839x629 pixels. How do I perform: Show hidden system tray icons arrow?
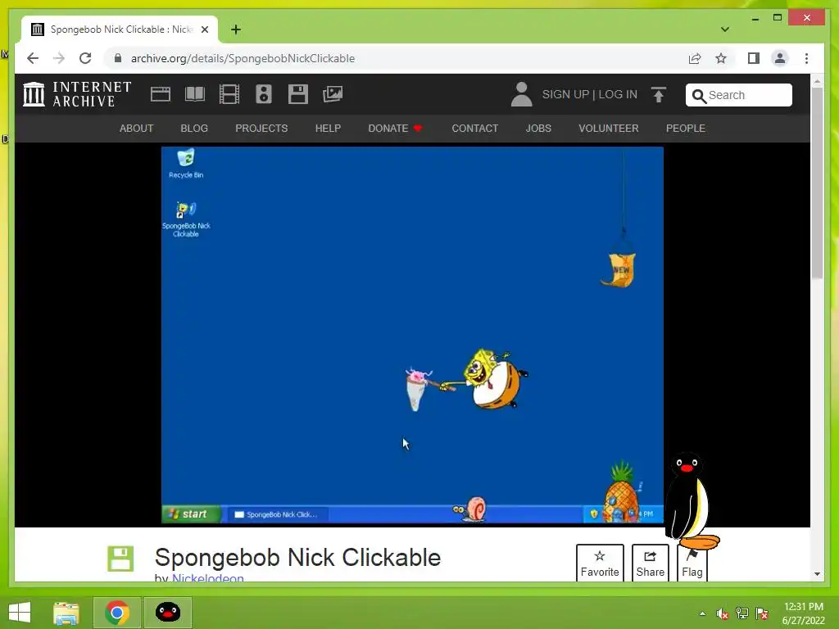702,613
